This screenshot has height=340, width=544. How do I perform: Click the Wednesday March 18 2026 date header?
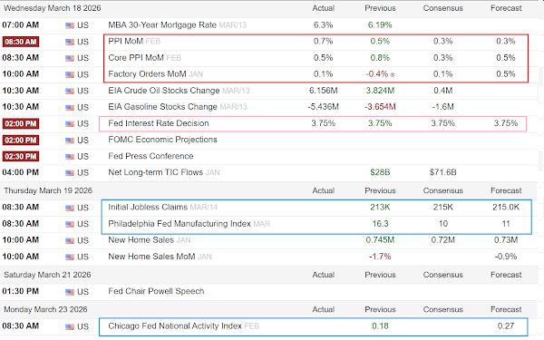click(53, 8)
